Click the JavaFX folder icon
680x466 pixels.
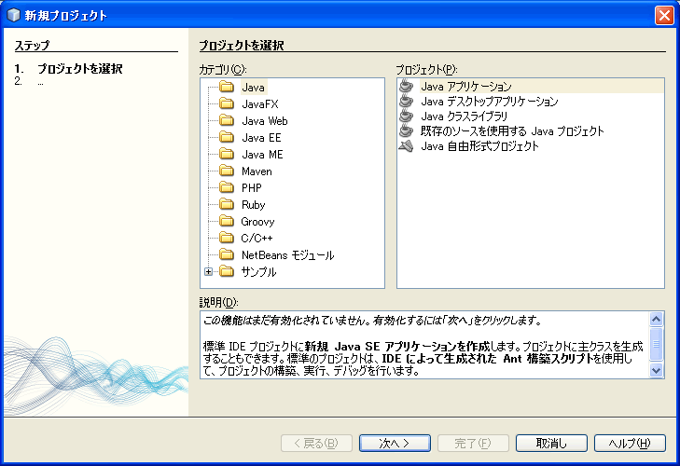(227, 103)
